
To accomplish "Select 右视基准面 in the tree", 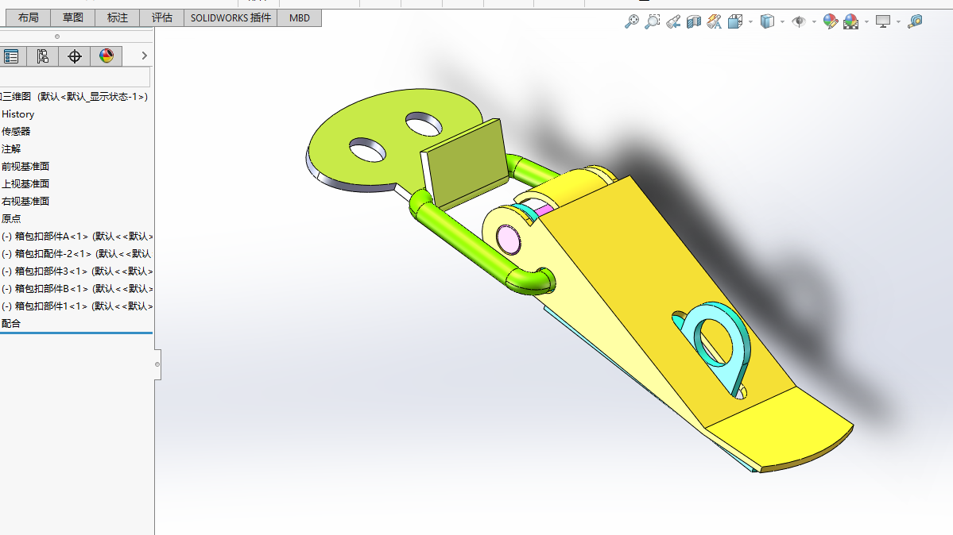I will (25, 201).
